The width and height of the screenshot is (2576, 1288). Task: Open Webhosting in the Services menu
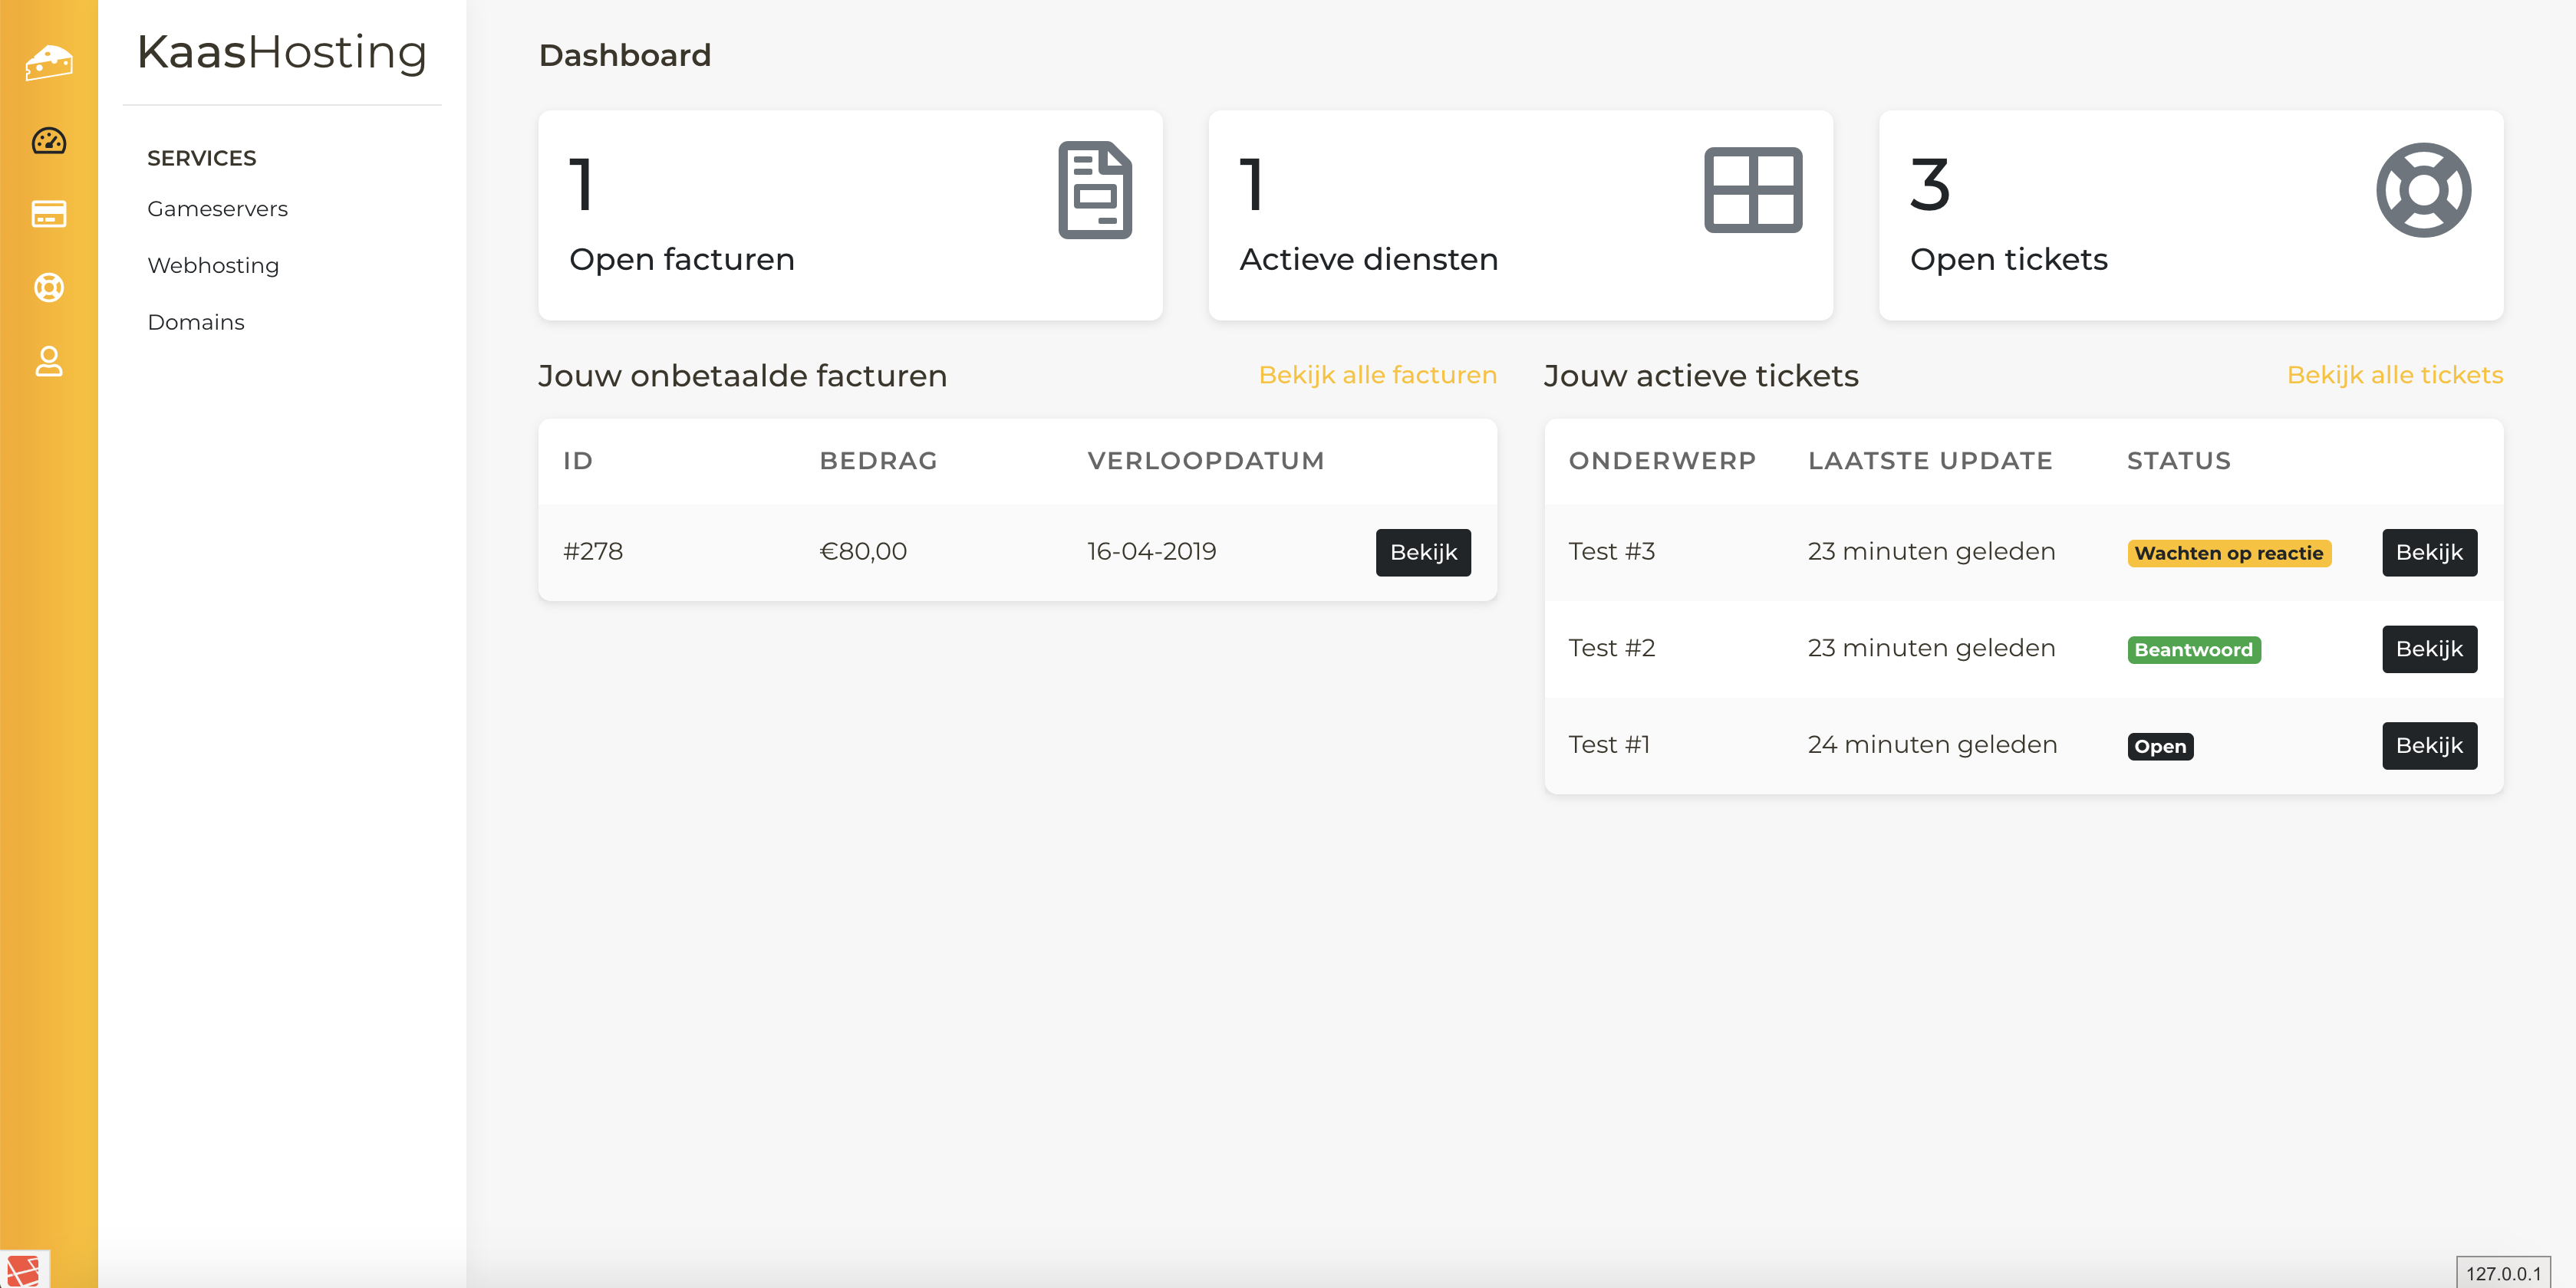click(213, 266)
